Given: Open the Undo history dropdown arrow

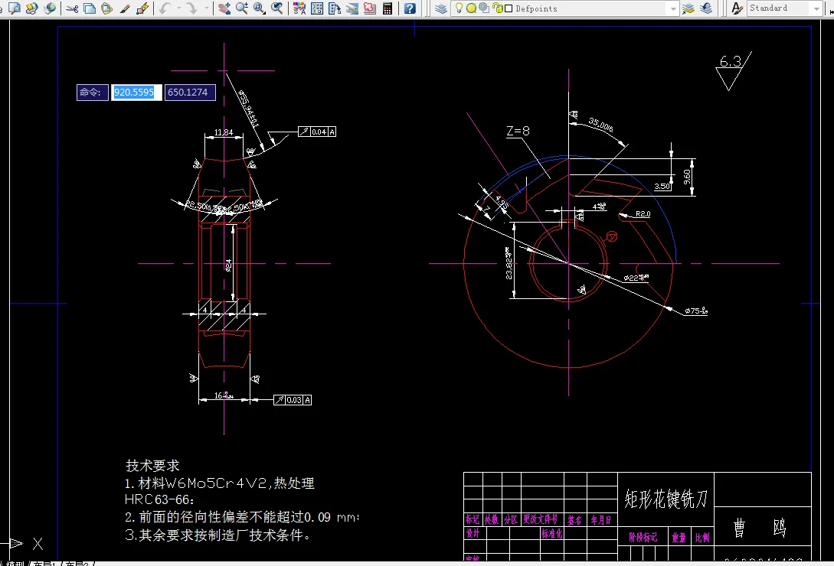Looking at the screenshot, I should tap(178, 8).
